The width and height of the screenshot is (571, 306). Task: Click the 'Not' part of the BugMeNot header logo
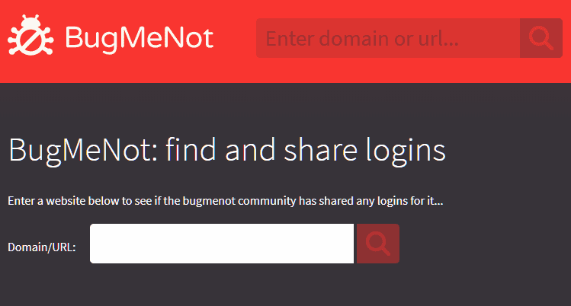click(191, 37)
